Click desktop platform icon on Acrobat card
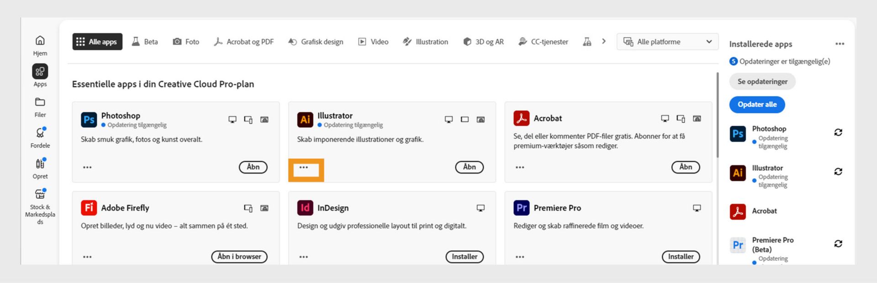Image resolution: width=877 pixels, height=283 pixels. (665, 118)
